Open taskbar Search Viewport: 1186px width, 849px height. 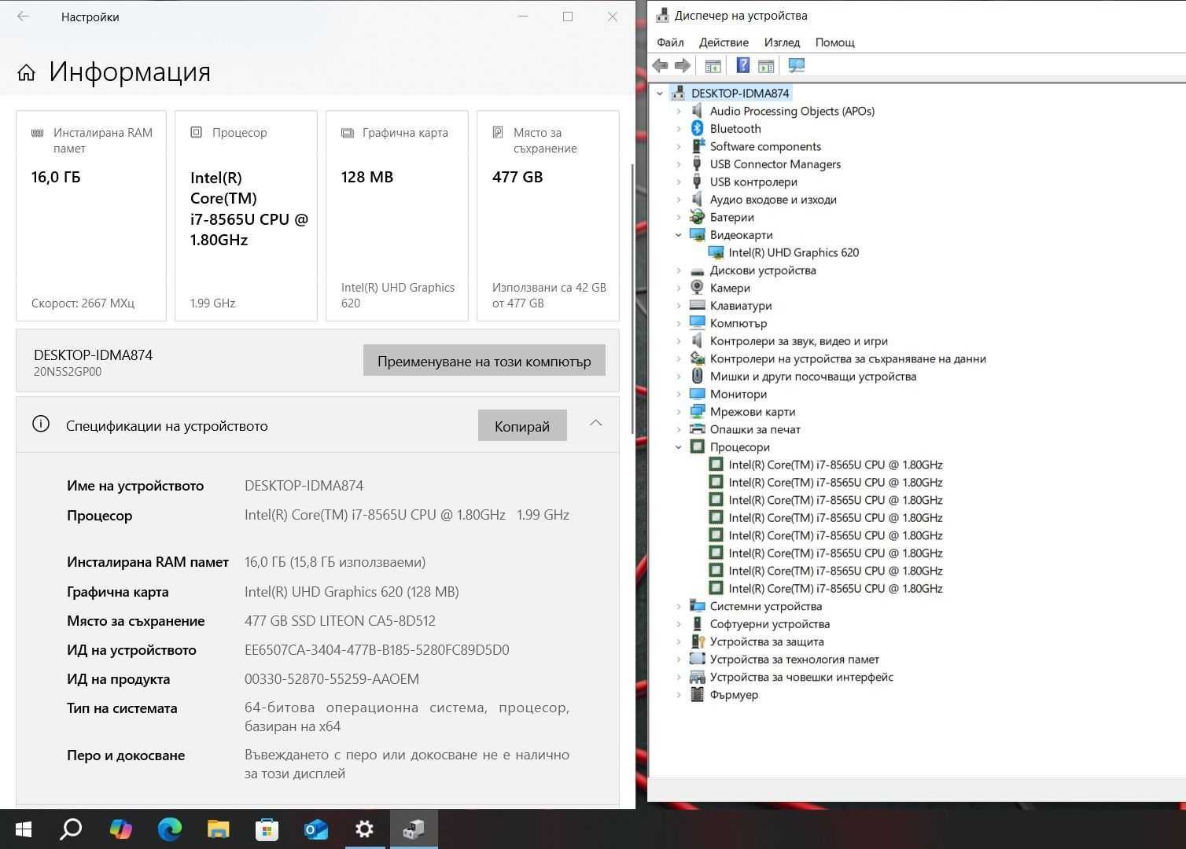pos(71,829)
